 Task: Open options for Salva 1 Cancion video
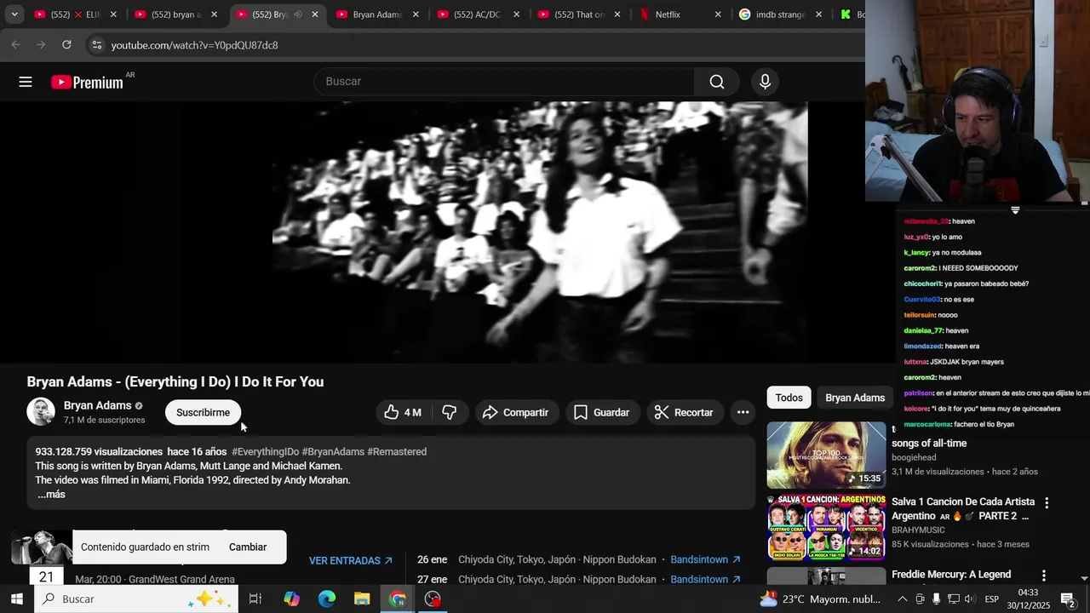tap(1047, 503)
